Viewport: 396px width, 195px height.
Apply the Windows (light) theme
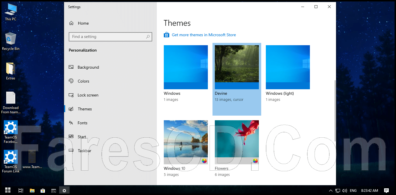tap(288, 67)
